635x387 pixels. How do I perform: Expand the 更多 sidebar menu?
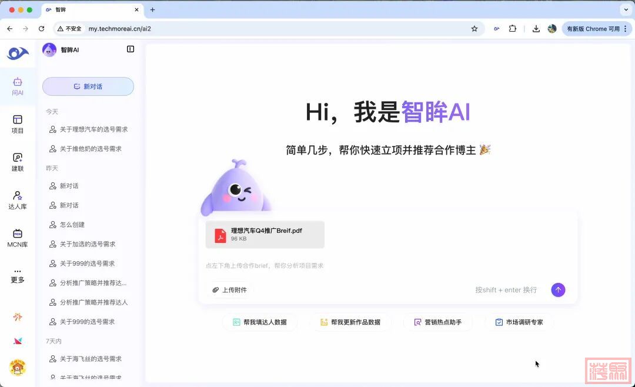[x=18, y=276]
